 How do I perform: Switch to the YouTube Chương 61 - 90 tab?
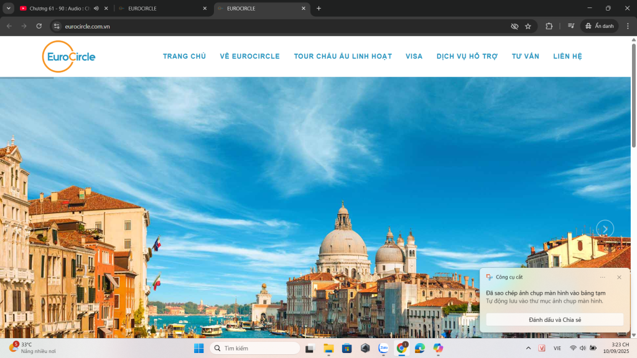tap(59, 9)
